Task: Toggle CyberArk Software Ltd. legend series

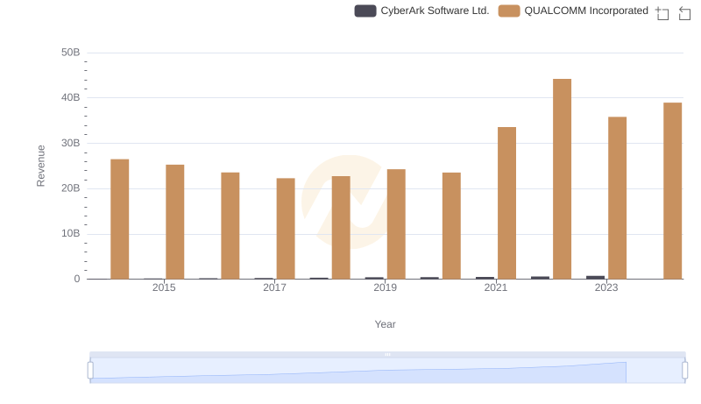Action: [x=421, y=11]
